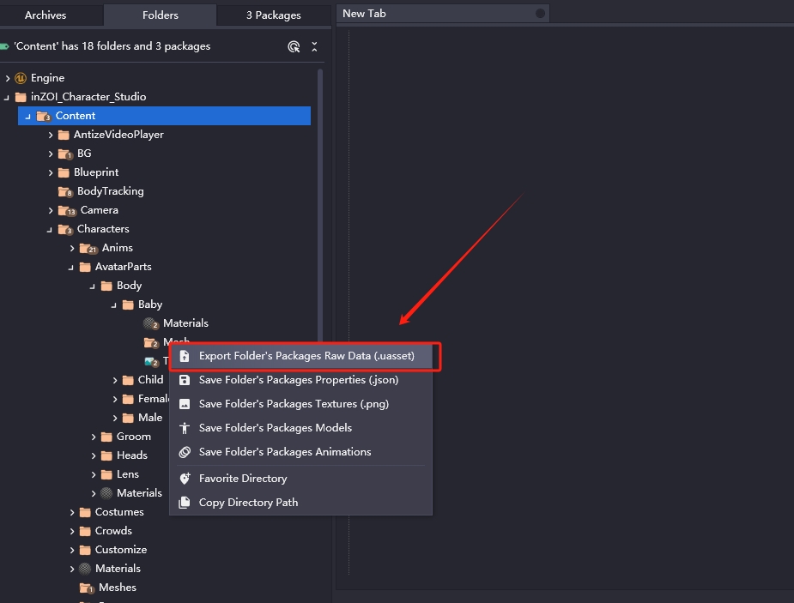Choose Export Folder's Packages Raw Data (.uasset)
Viewport: 794px width, 603px height.
click(300, 356)
